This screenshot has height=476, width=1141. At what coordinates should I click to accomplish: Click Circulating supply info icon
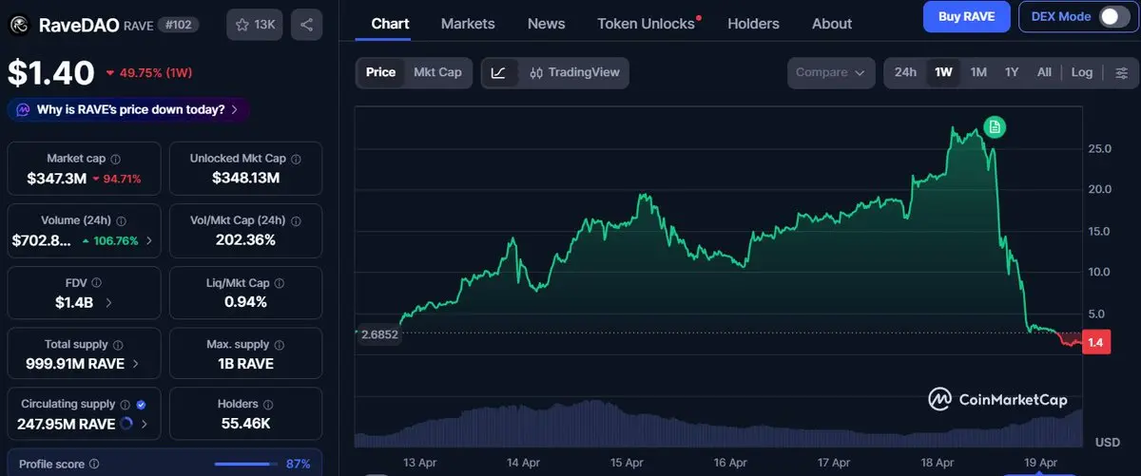click(x=126, y=405)
